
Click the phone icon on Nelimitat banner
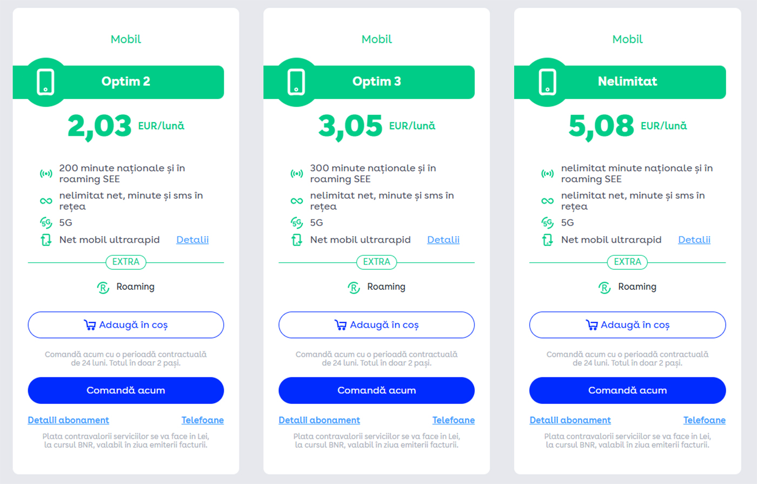coord(547,82)
